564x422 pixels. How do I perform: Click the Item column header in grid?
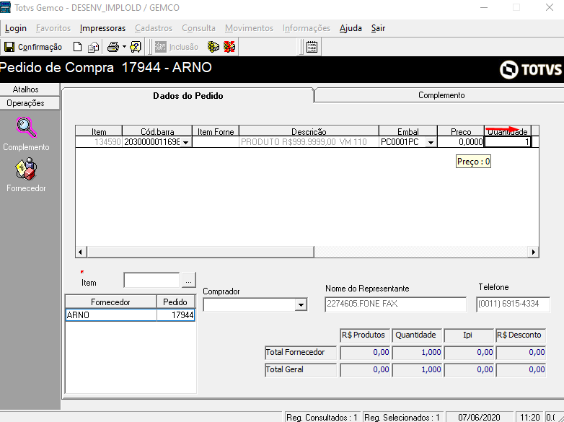click(99, 132)
